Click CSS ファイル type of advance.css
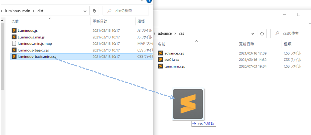This screenshot has height=135, width=311. tap(292, 53)
